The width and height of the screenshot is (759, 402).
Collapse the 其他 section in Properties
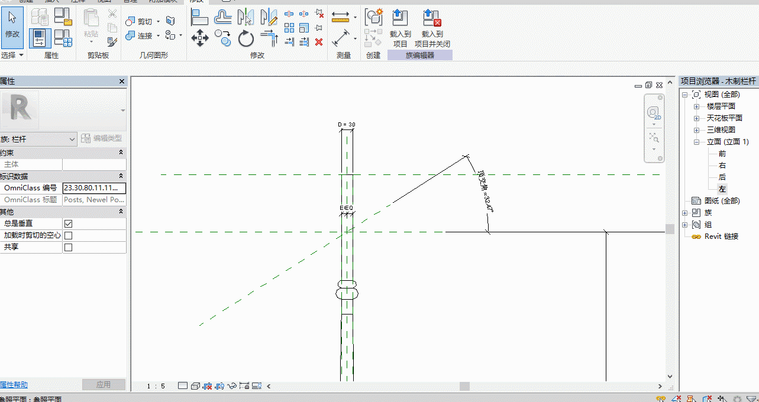point(121,212)
